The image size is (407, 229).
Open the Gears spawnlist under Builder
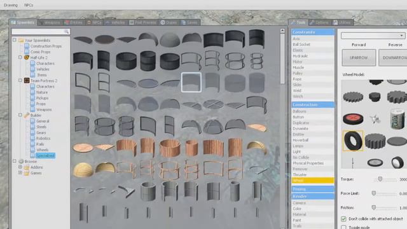(41, 132)
